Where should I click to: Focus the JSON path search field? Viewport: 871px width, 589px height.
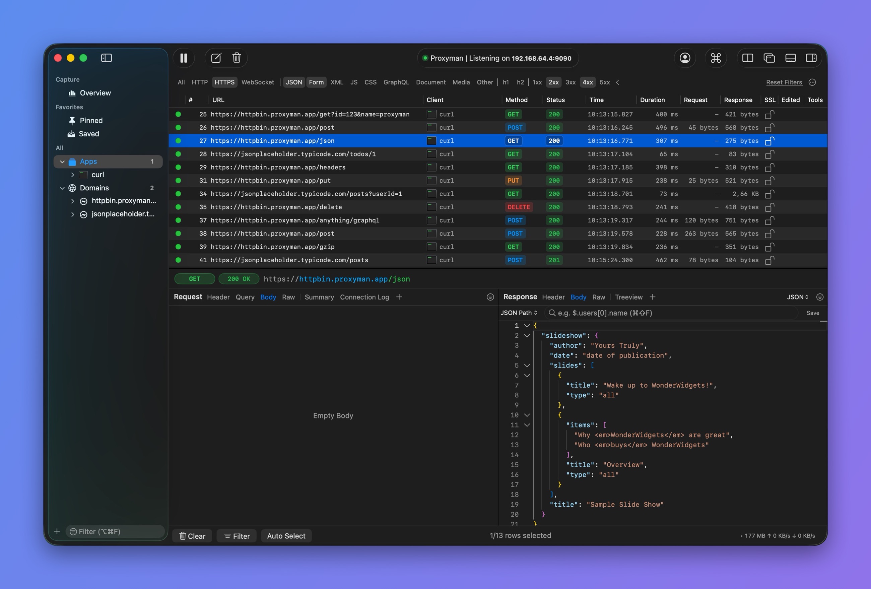[x=671, y=313]
